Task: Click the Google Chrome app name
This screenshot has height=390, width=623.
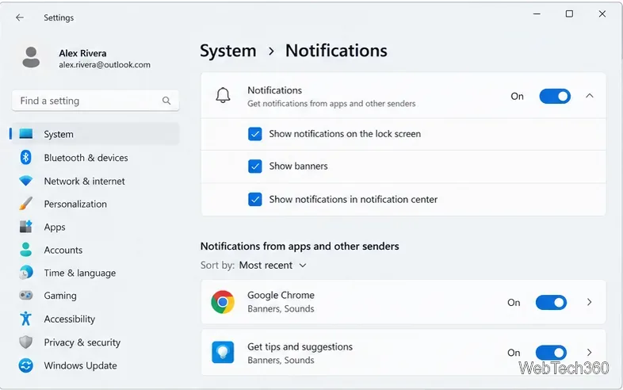Action: point(281,295)
